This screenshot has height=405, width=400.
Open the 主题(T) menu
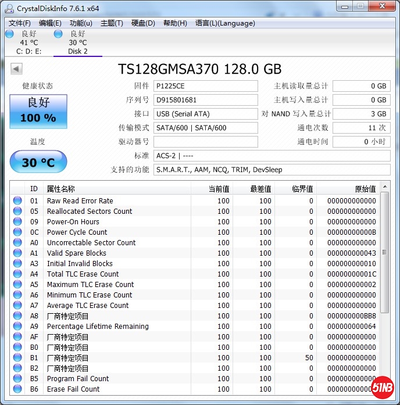[112, 23]
